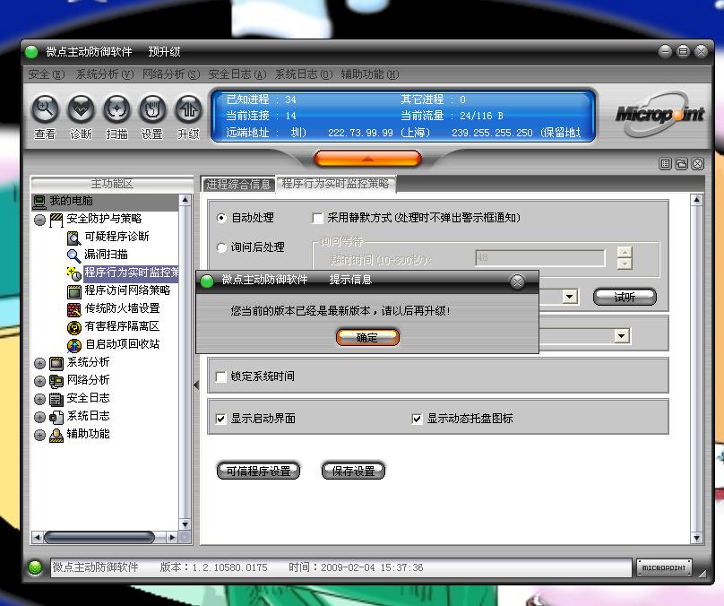724x606 pixels.
Task: Click the first small panel icon under logo
Action: click(665, 163)
